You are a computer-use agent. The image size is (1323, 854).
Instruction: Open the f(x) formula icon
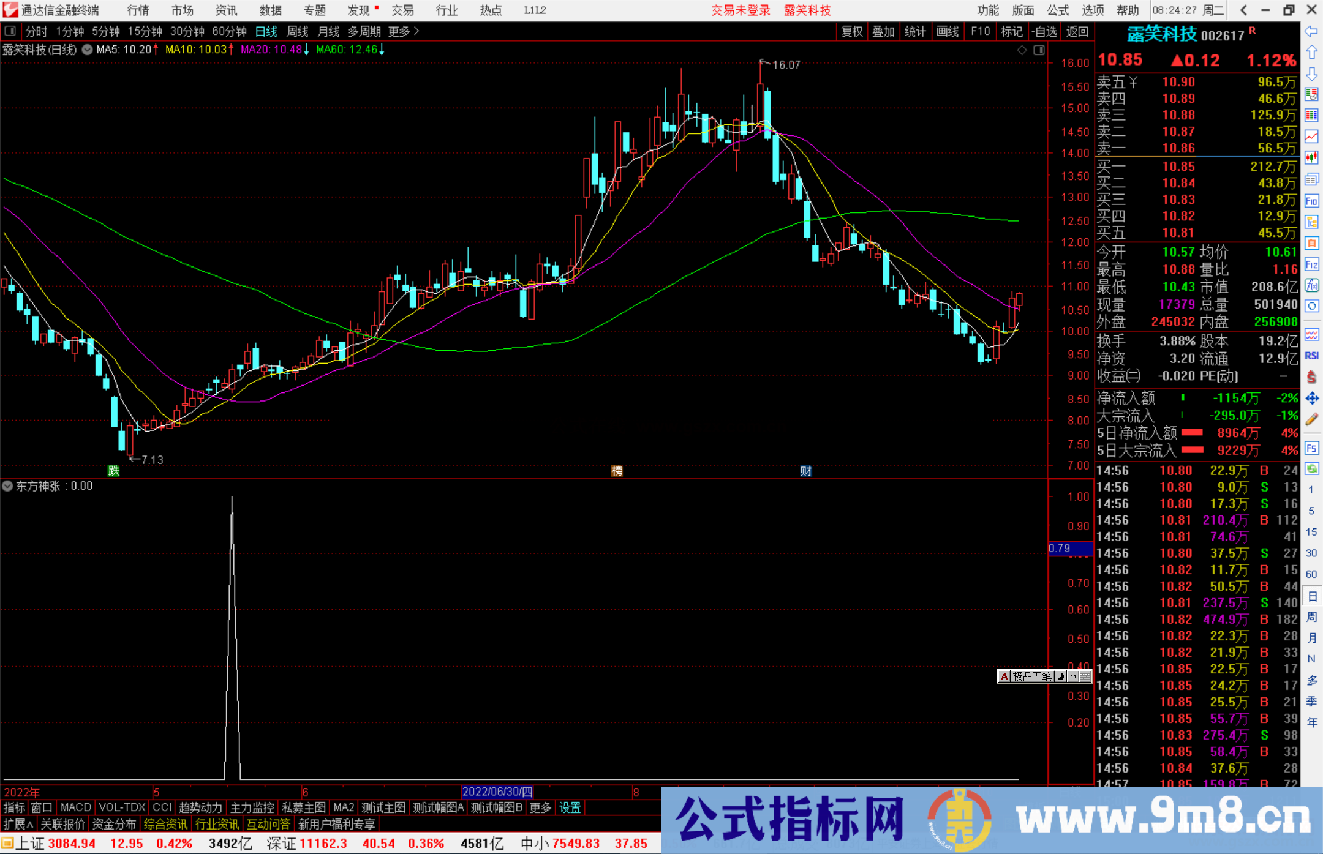coord(1311,285)
